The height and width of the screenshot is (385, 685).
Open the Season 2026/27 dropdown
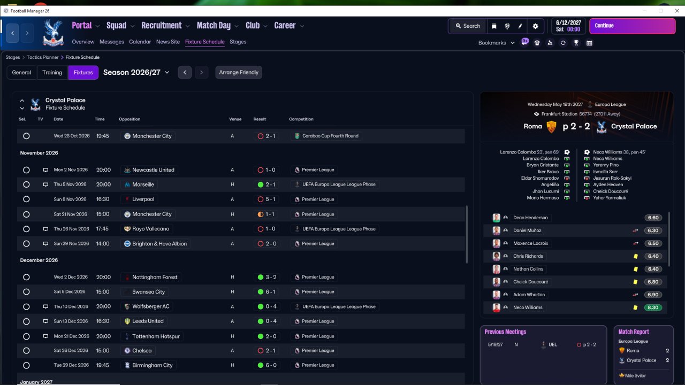[136, 72]
